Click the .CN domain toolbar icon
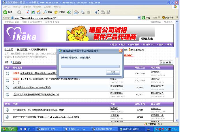 103,12
